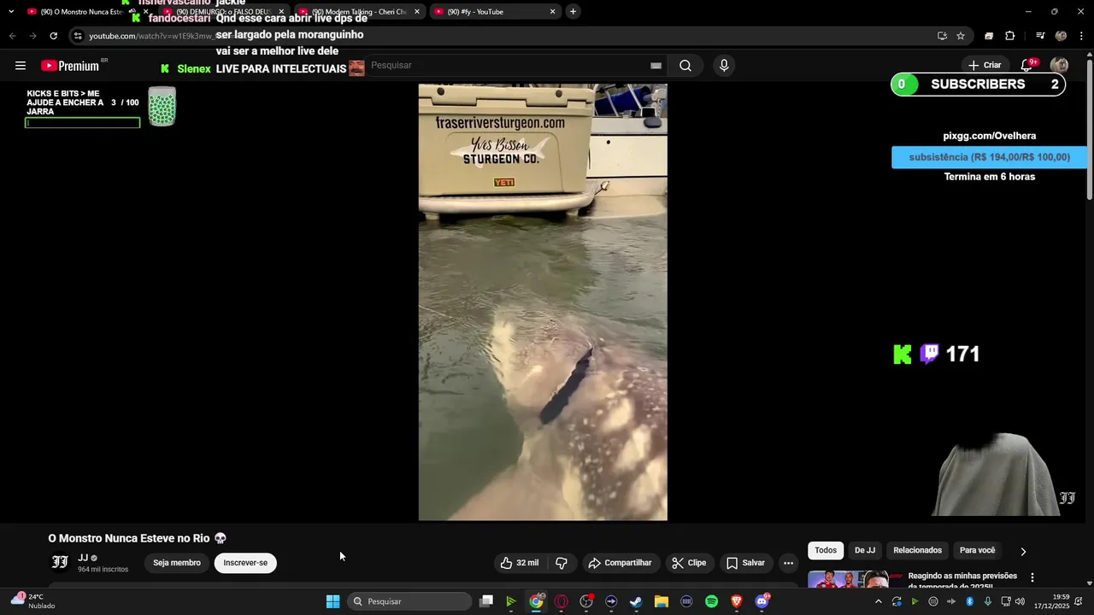
Task: Open Spotify from the taskbar
Action: click(712, 601)
